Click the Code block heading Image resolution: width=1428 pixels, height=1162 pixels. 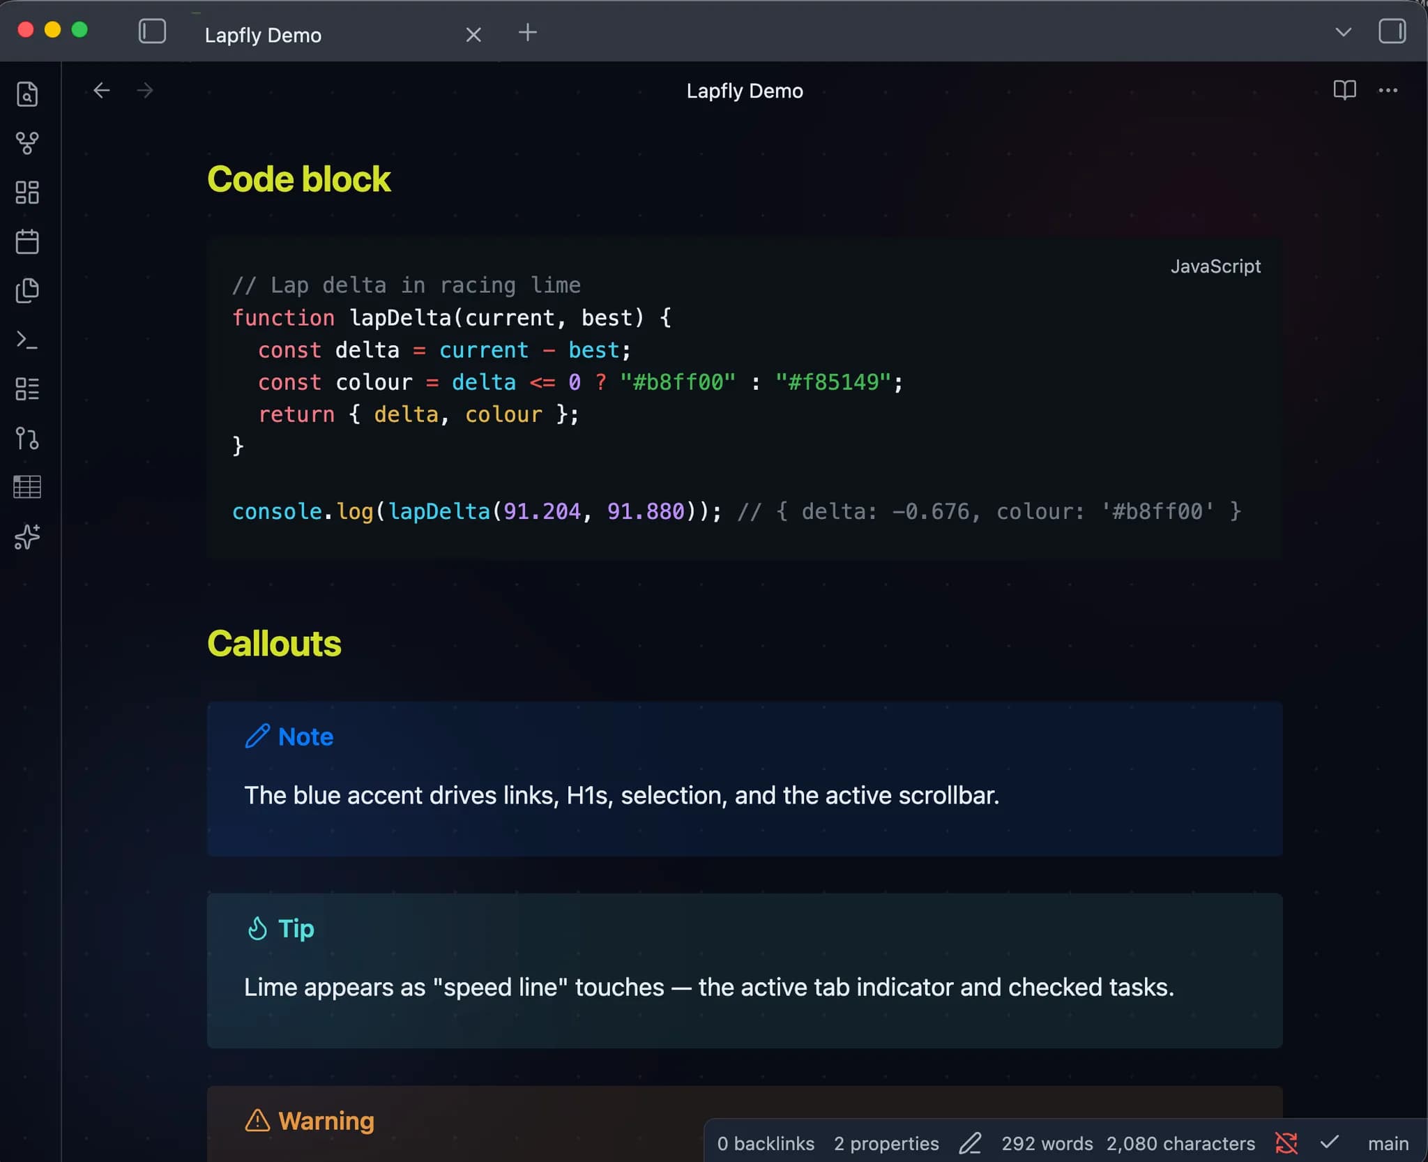(298, 179)
